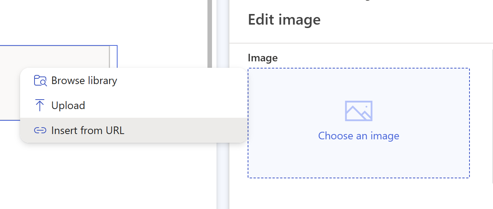Screen dimensions: 493x209
Task: Select the blue-outlined image block on canvas
Action: (x=57, y=57)
